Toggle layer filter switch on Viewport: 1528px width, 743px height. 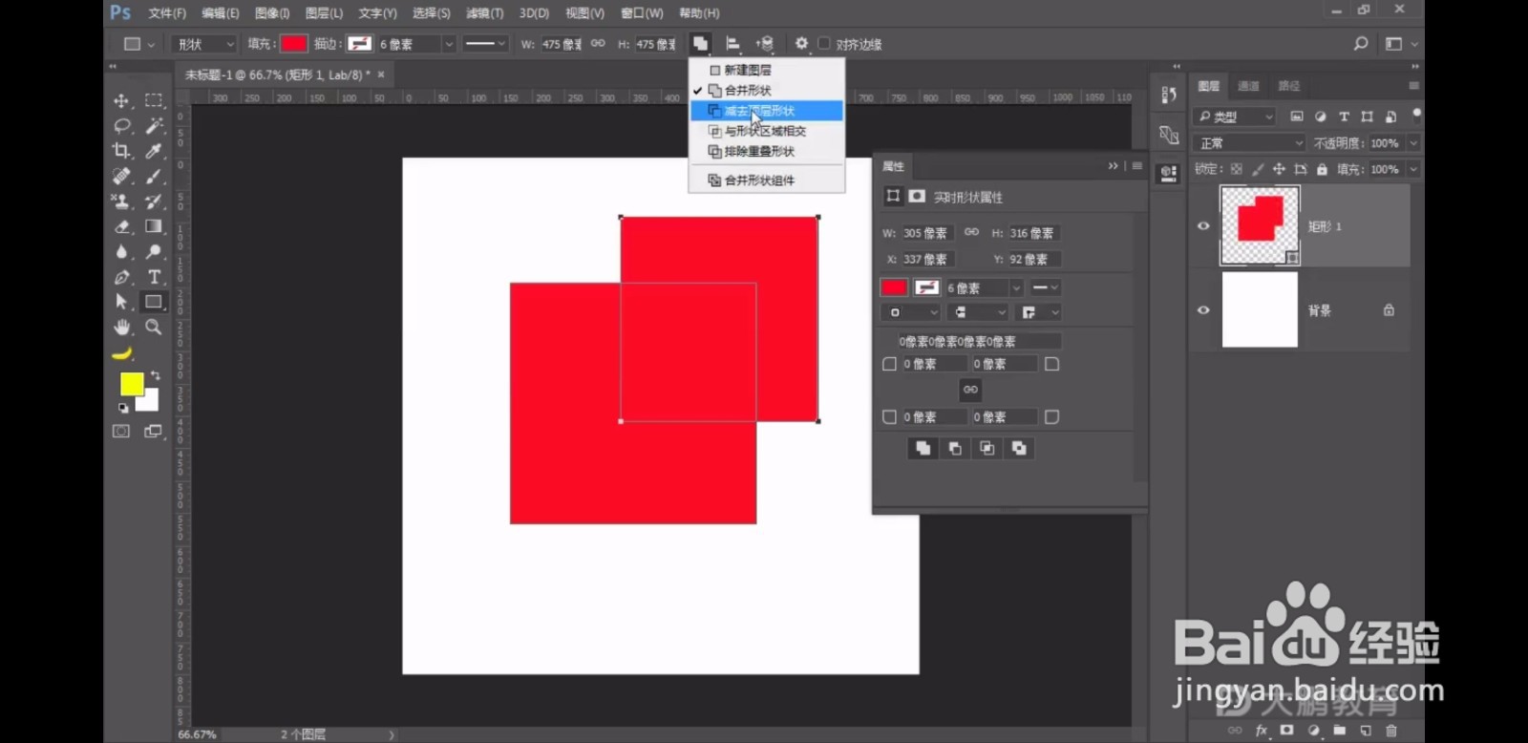[x=1416, y=116]
